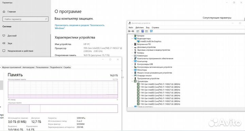Click the Главная home icon in Settings

[4, 12]
